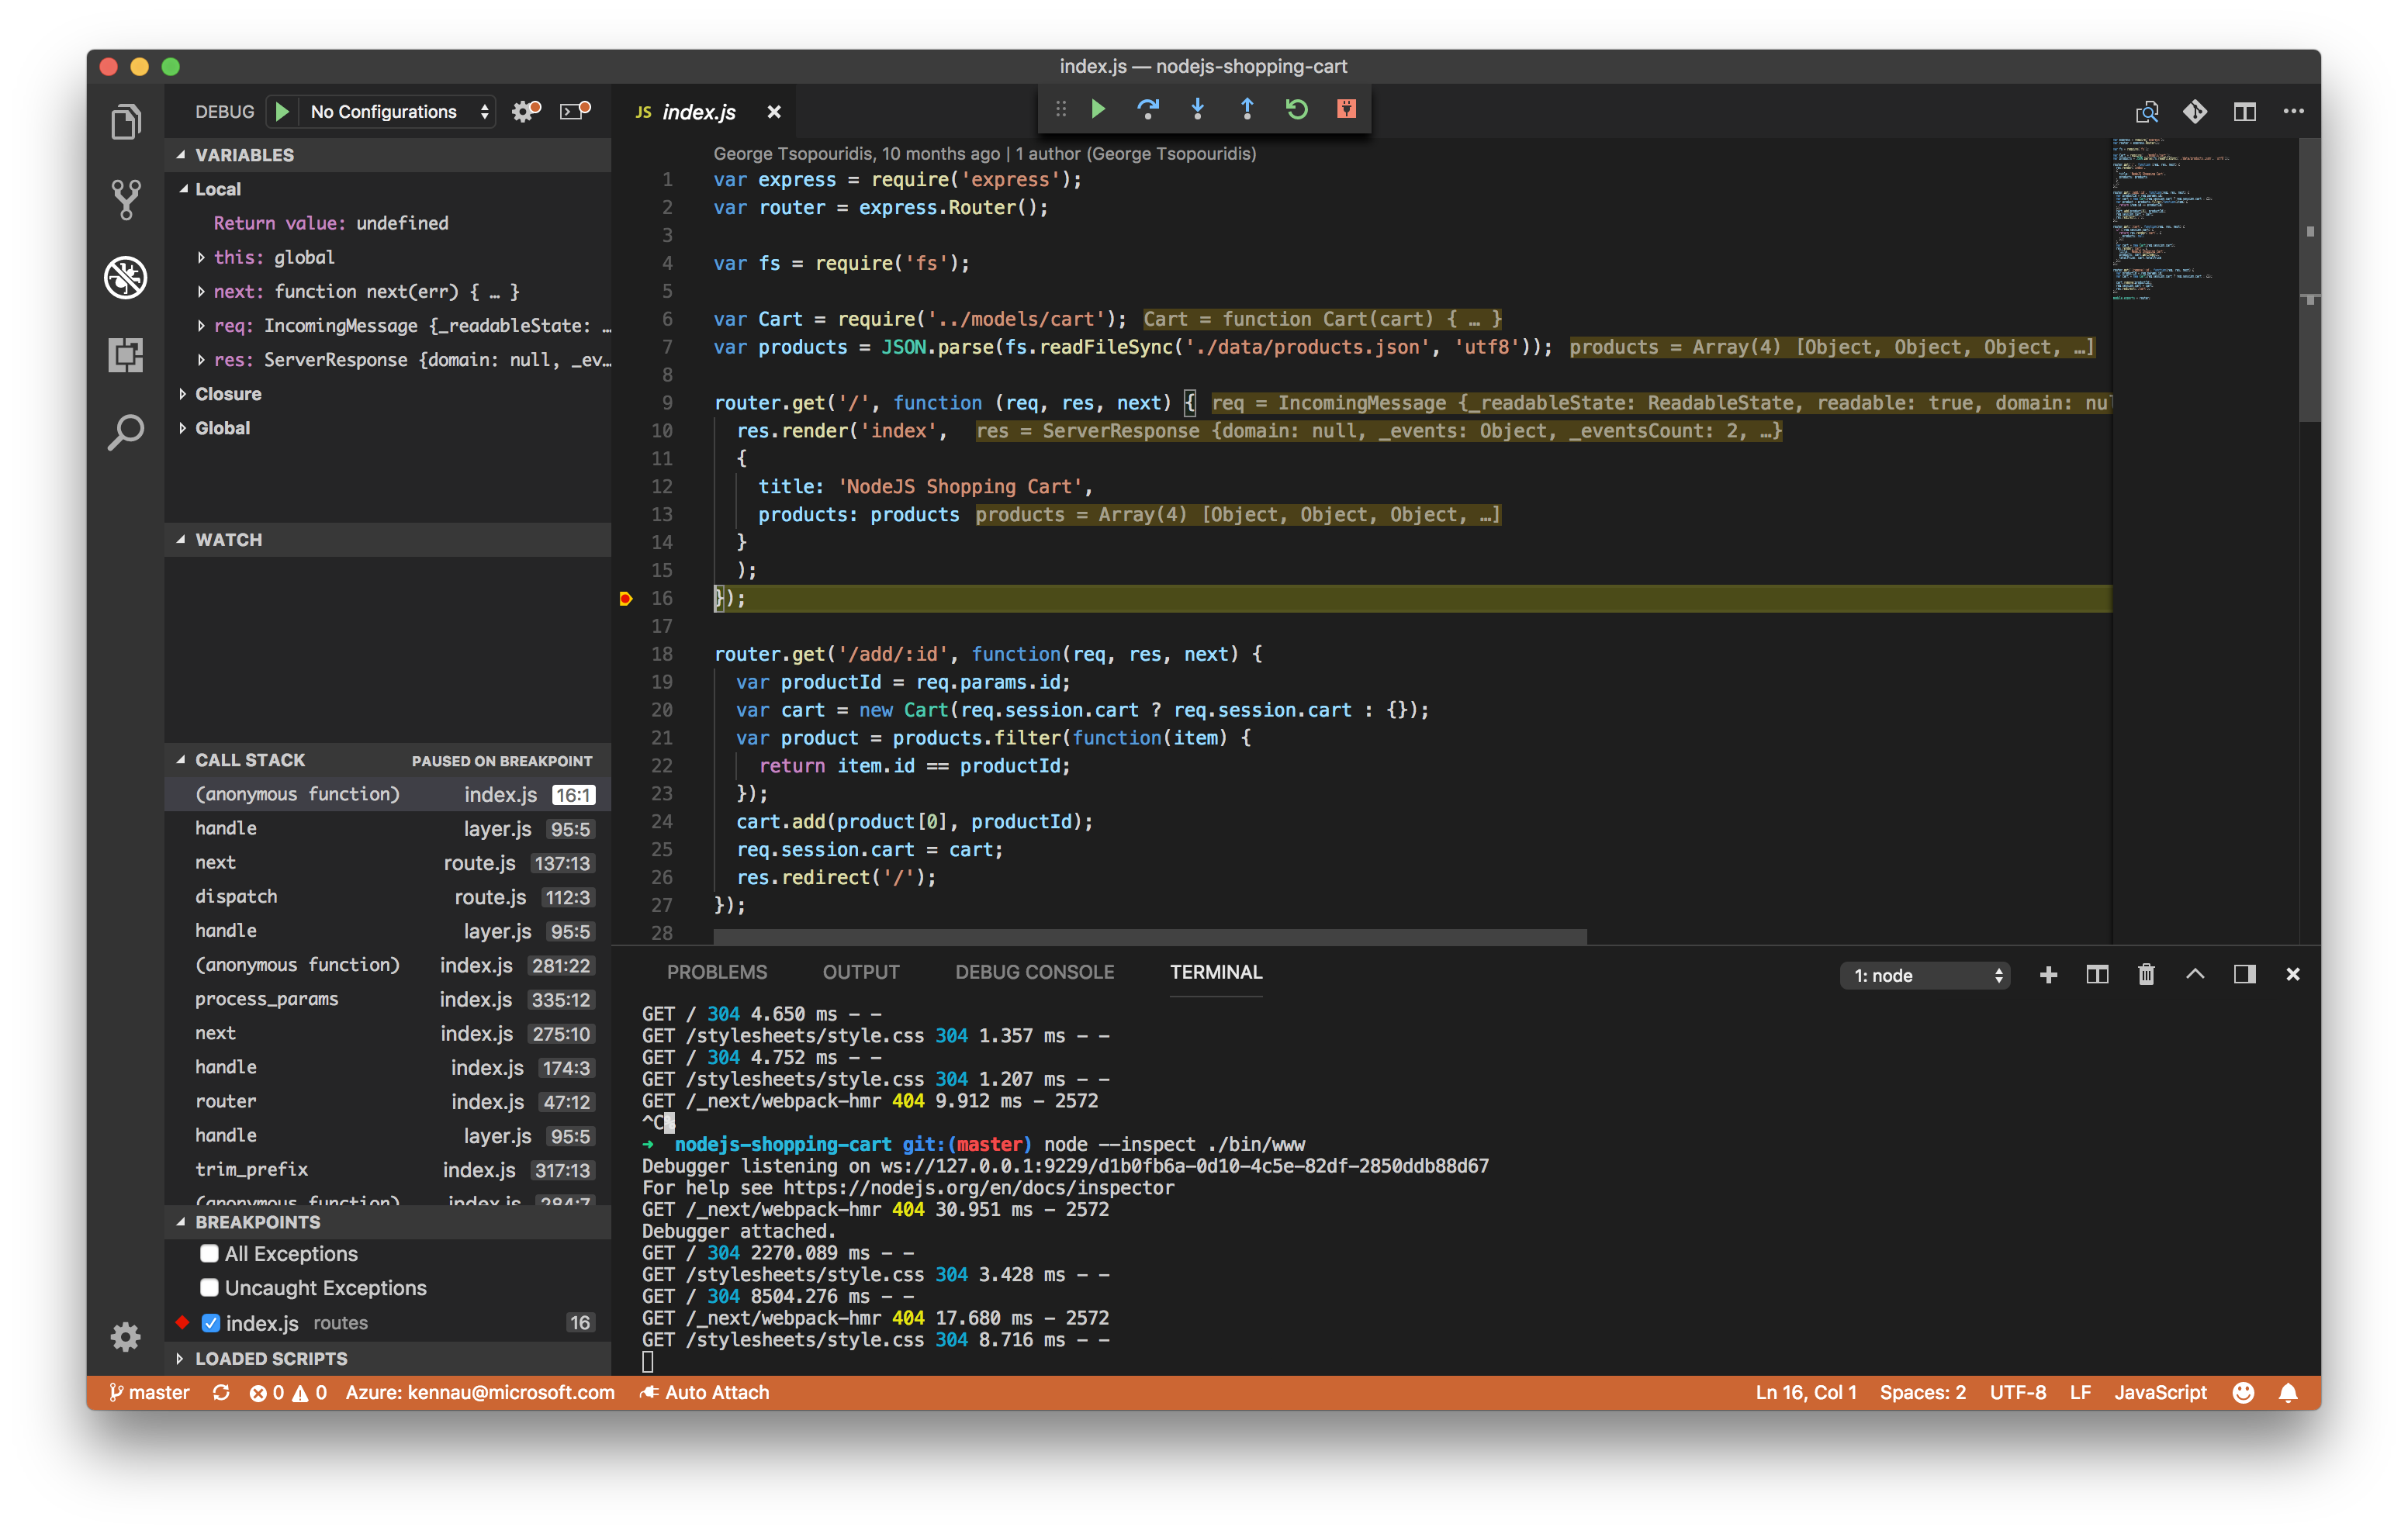Switch to the DEBUG CONSOLE tab
The height and width of the screenshot is (1534, 2408).
[1034, 972]
